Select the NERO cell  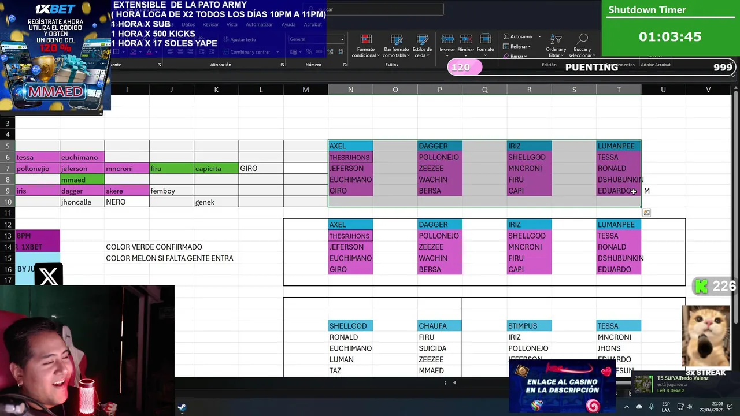(x=127, y=202)
